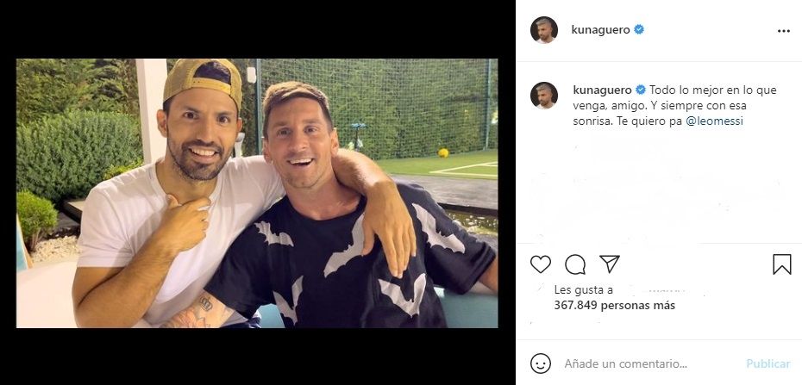Open the emoji picker in the comment box

(541, 363)
